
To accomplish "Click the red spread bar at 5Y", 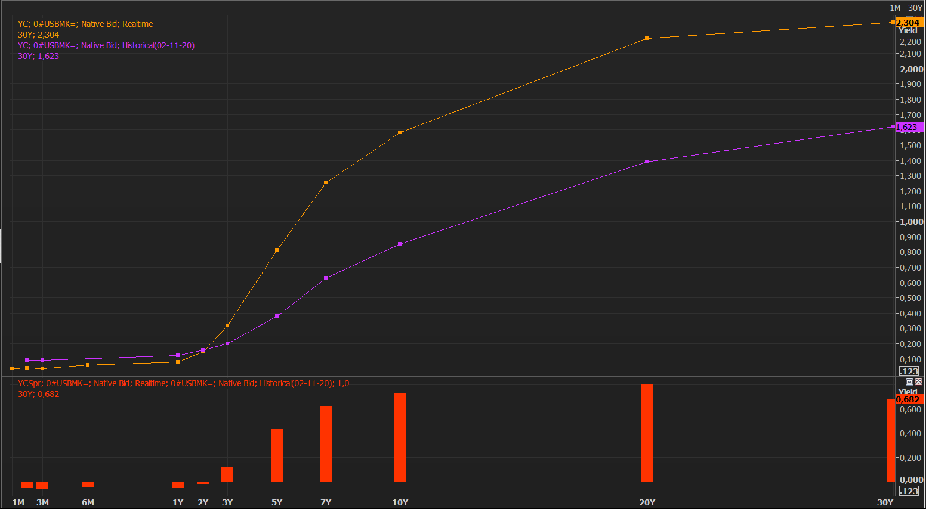I will coord(277,455).
